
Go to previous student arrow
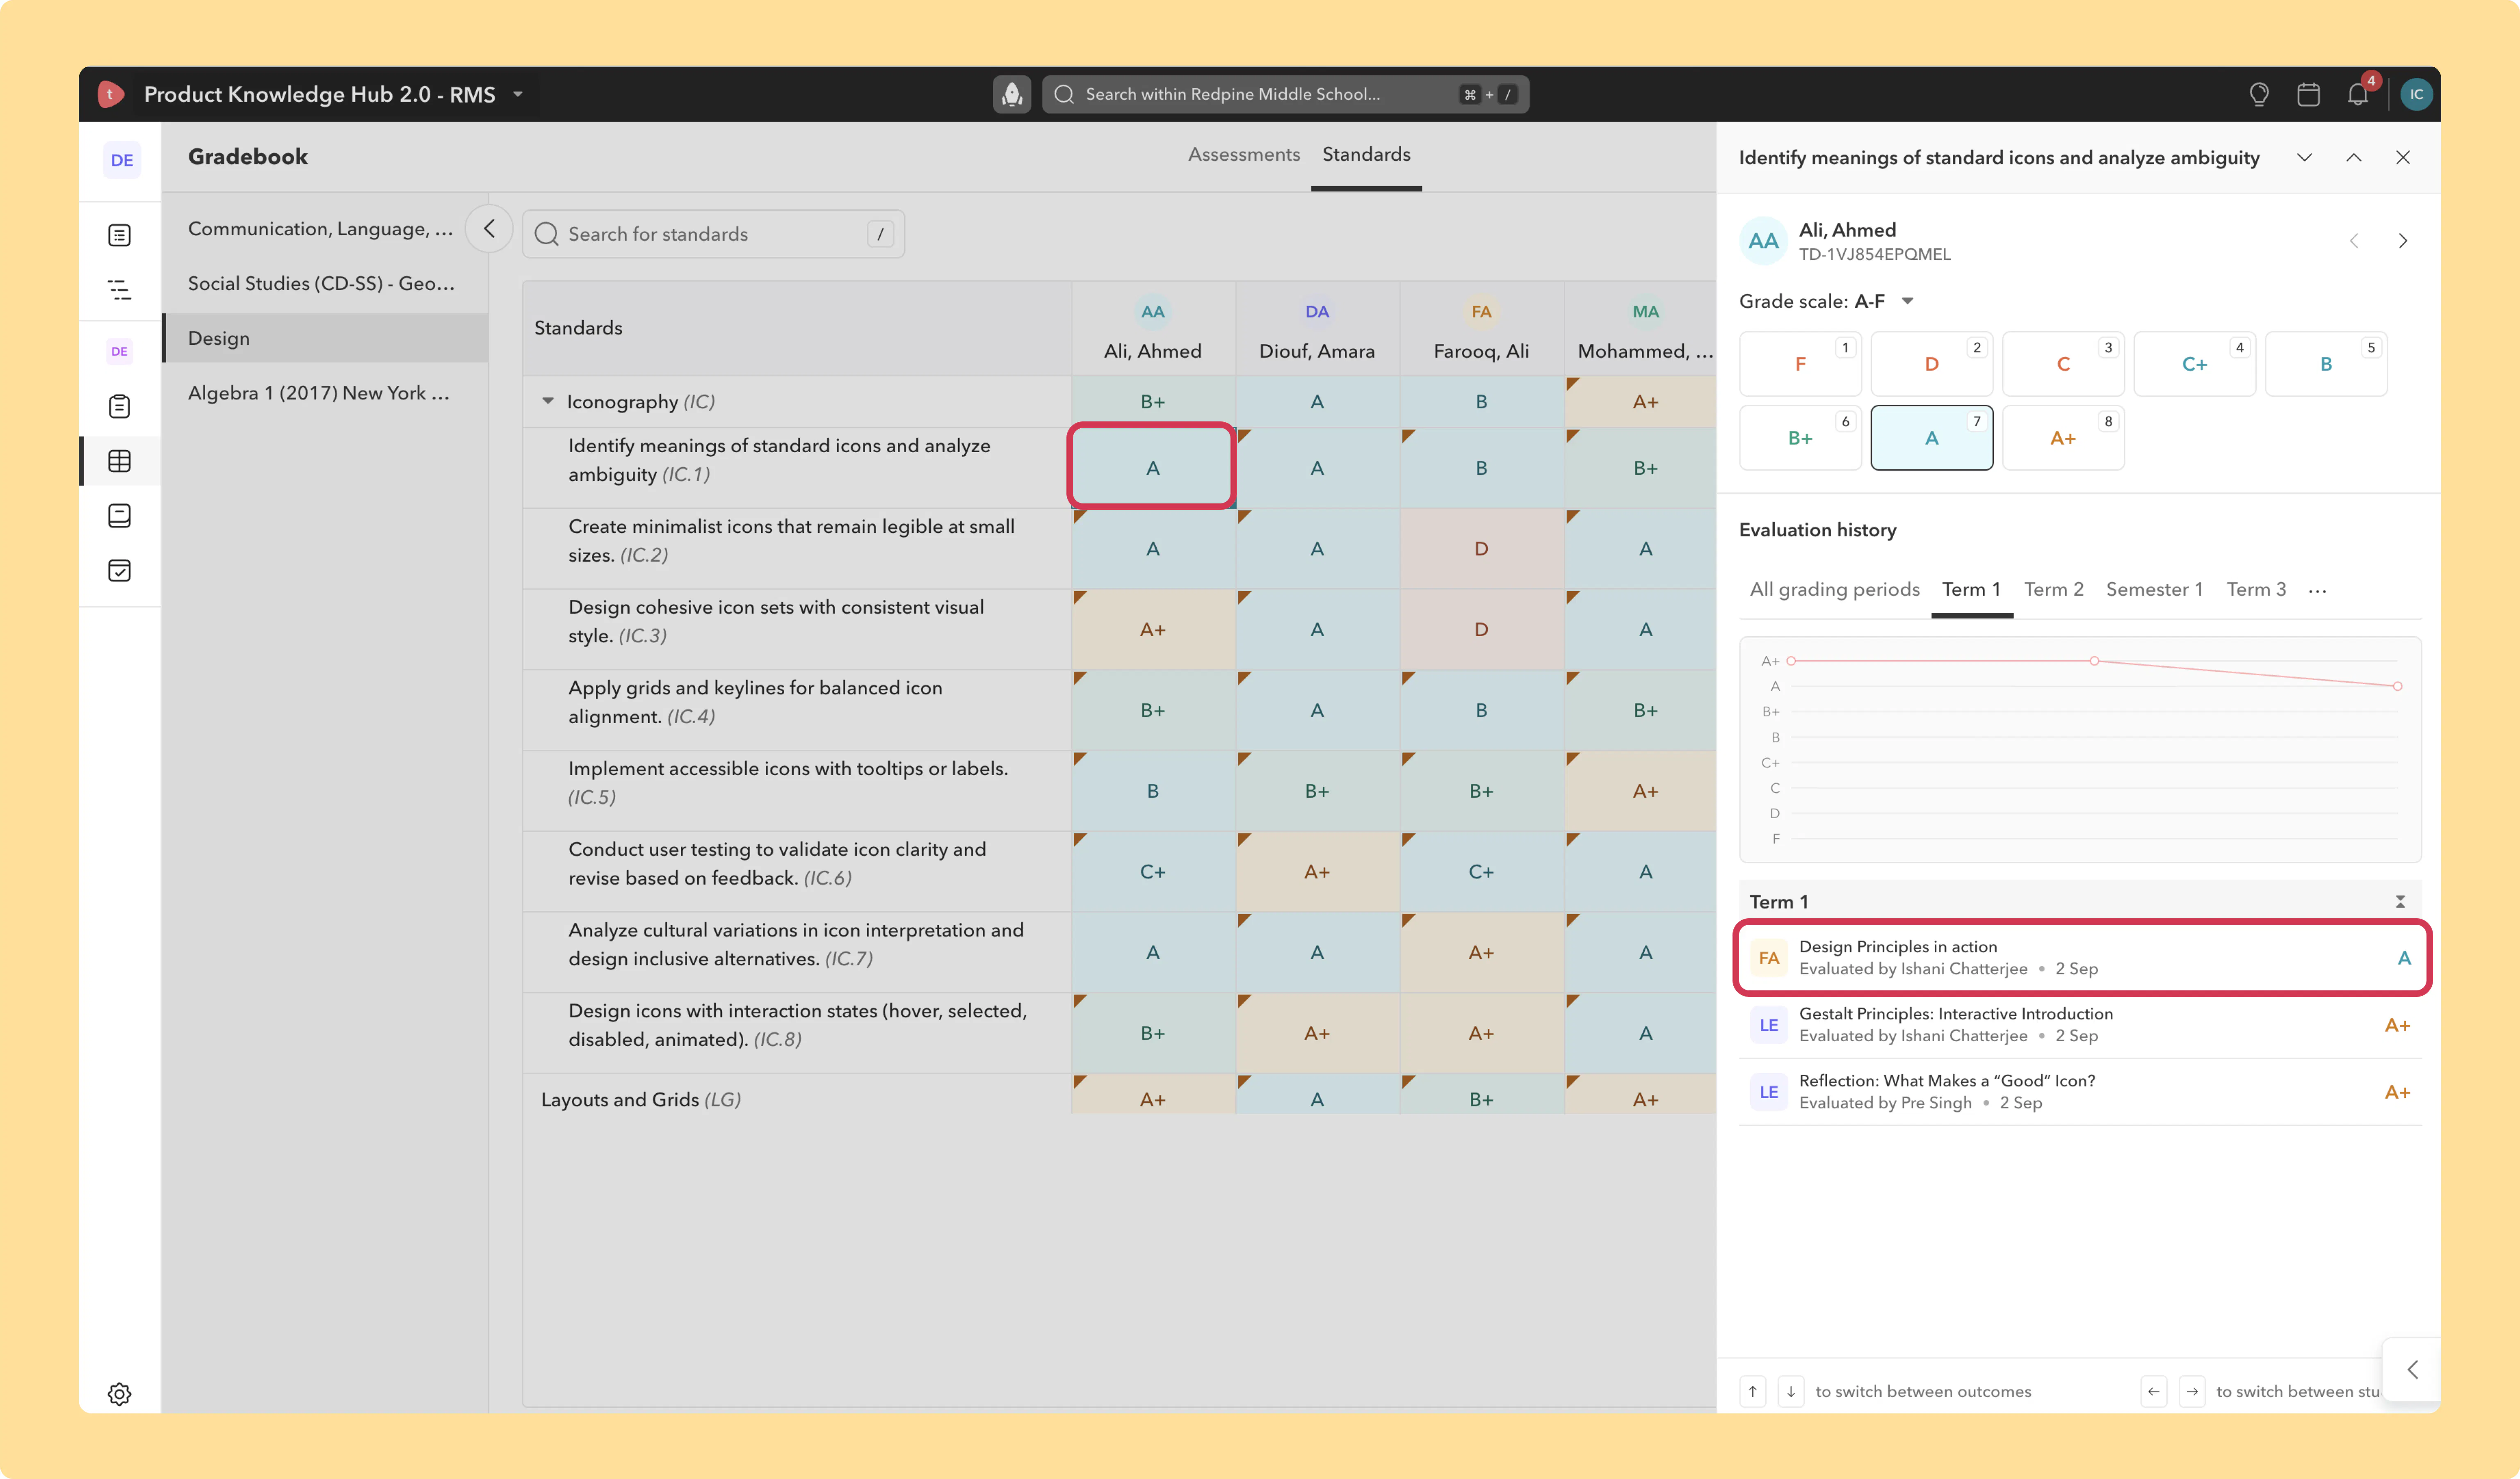point(2354,241)
